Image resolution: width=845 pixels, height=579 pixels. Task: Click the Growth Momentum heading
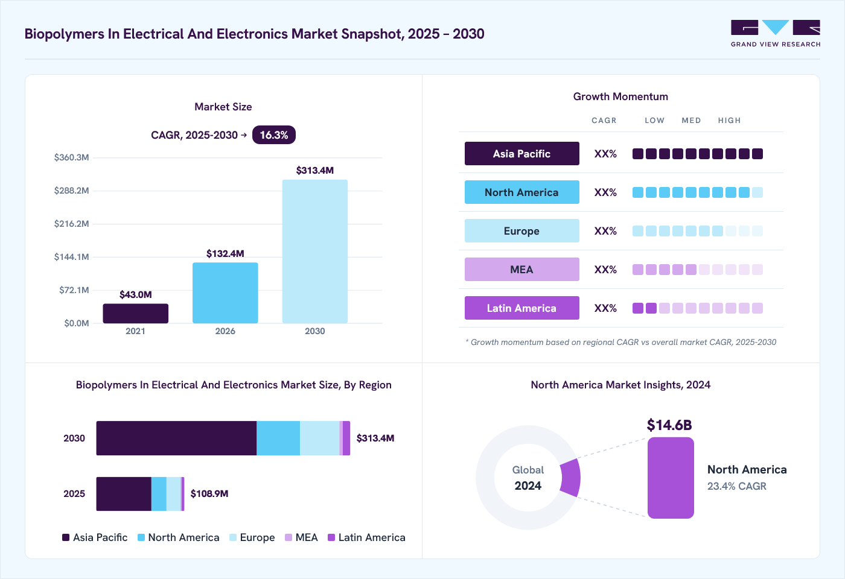pos(620,96)
